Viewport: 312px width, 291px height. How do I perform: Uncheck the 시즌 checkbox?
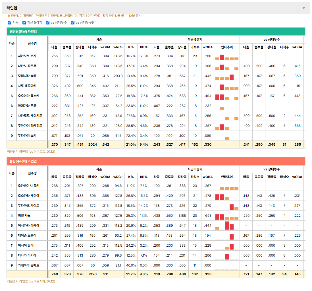[9, 22]
